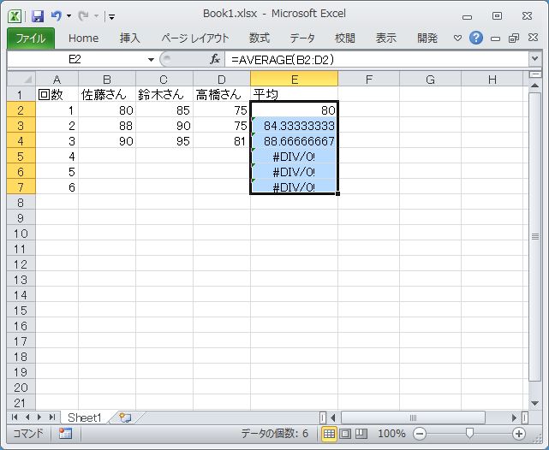
Task: Click the horizontal scrollbar left arrow
Action: click(x=333, y=417)
